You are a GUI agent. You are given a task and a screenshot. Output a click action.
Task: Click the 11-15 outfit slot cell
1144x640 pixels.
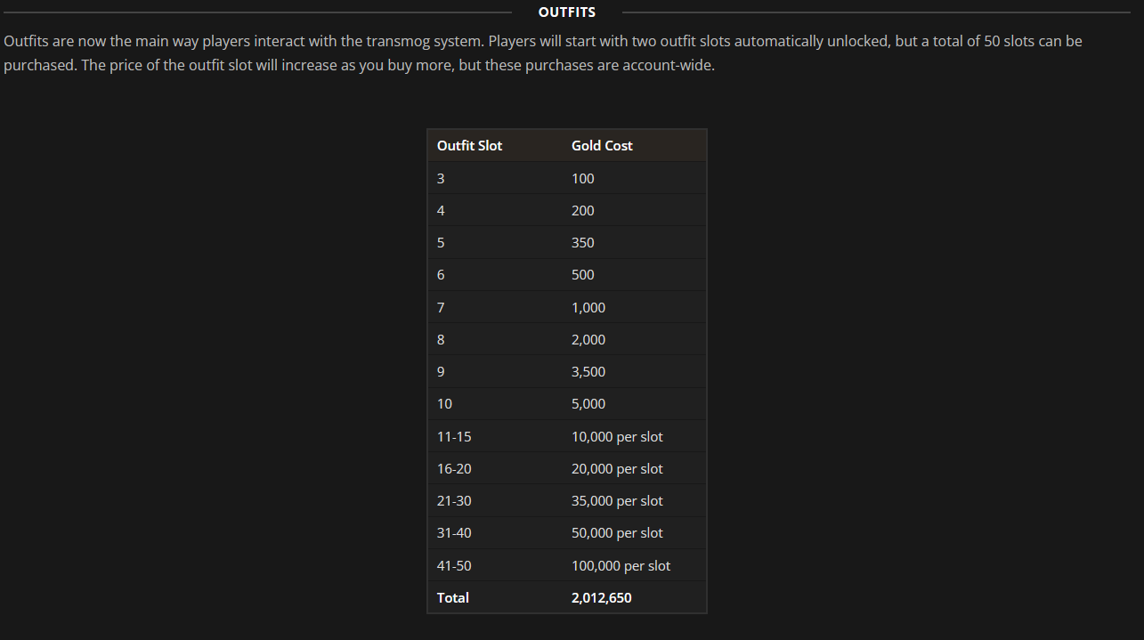[454, 436]
